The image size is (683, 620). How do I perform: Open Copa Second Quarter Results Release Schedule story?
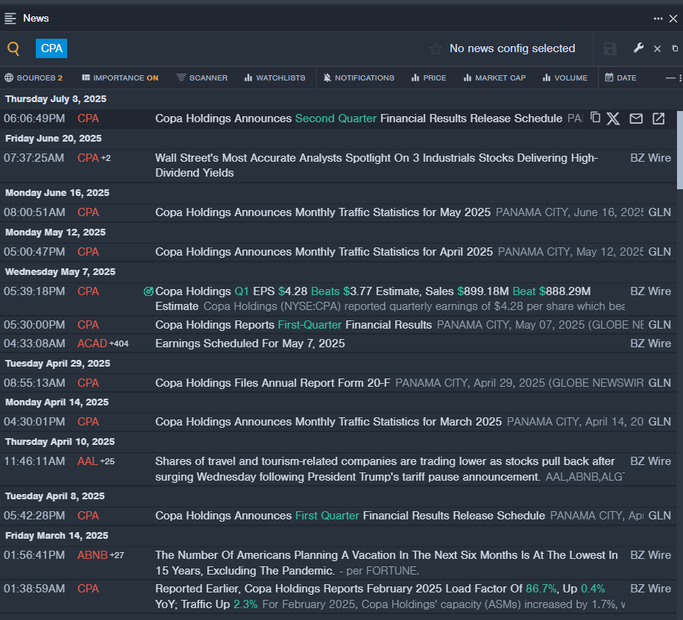tap(359, 118)
